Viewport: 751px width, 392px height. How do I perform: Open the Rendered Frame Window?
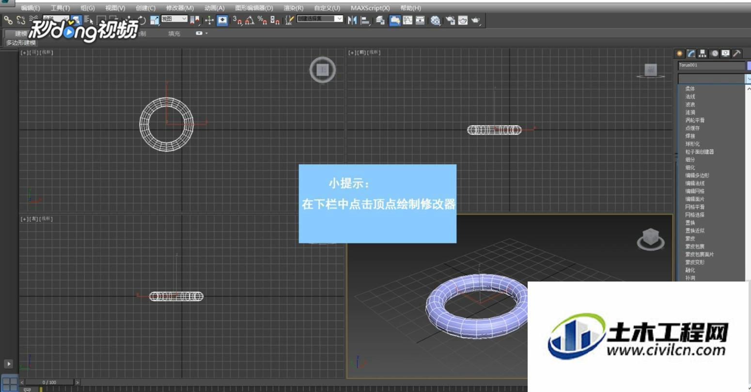[x=463, y=20]
